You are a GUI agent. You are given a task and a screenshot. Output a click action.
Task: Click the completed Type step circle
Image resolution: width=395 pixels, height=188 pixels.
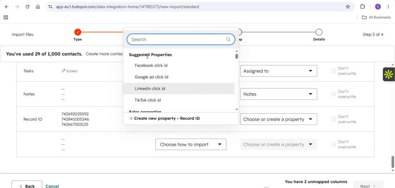click(77, 32)
